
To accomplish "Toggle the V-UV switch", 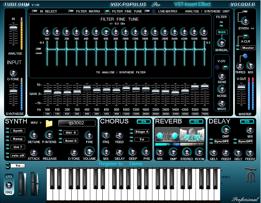I will point(225,67).
